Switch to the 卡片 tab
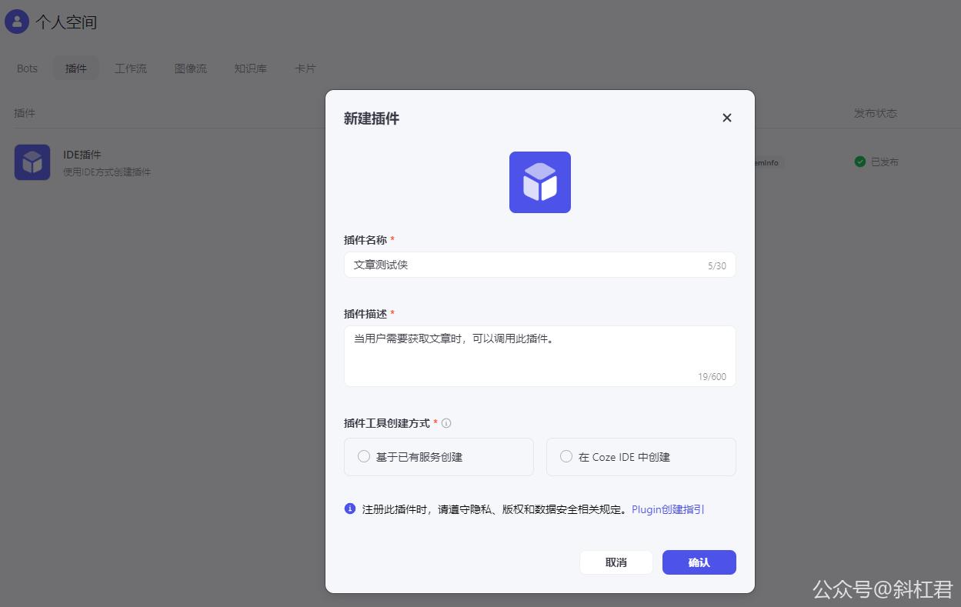 (x=305, y=68)
